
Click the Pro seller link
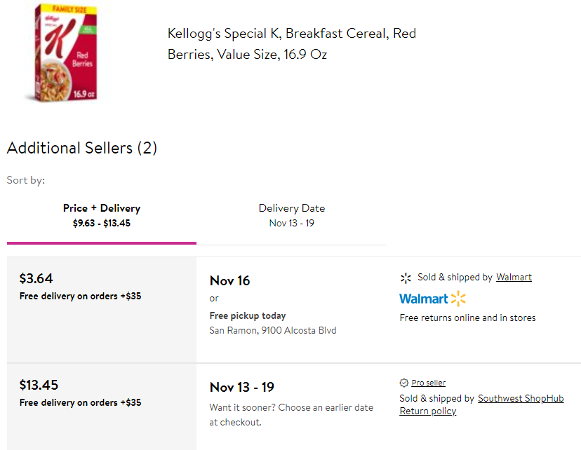click(x=428, y=383)
